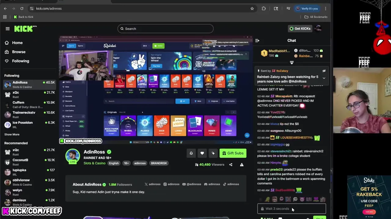Hide the pinned message with eye-slash icon
The image size is (391, 219).
(324, 71)
